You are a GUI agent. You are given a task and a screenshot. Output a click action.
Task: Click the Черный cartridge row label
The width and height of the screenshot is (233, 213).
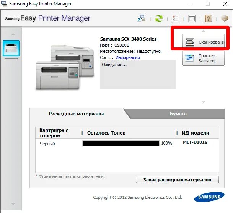tap(47, 144)
